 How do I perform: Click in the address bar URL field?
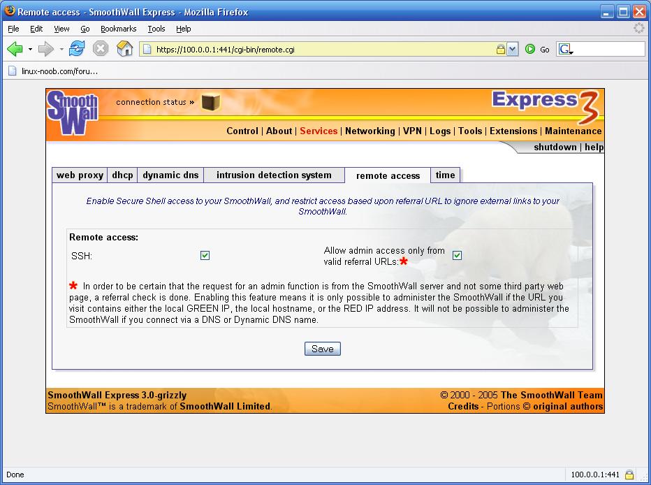point(324,50)
